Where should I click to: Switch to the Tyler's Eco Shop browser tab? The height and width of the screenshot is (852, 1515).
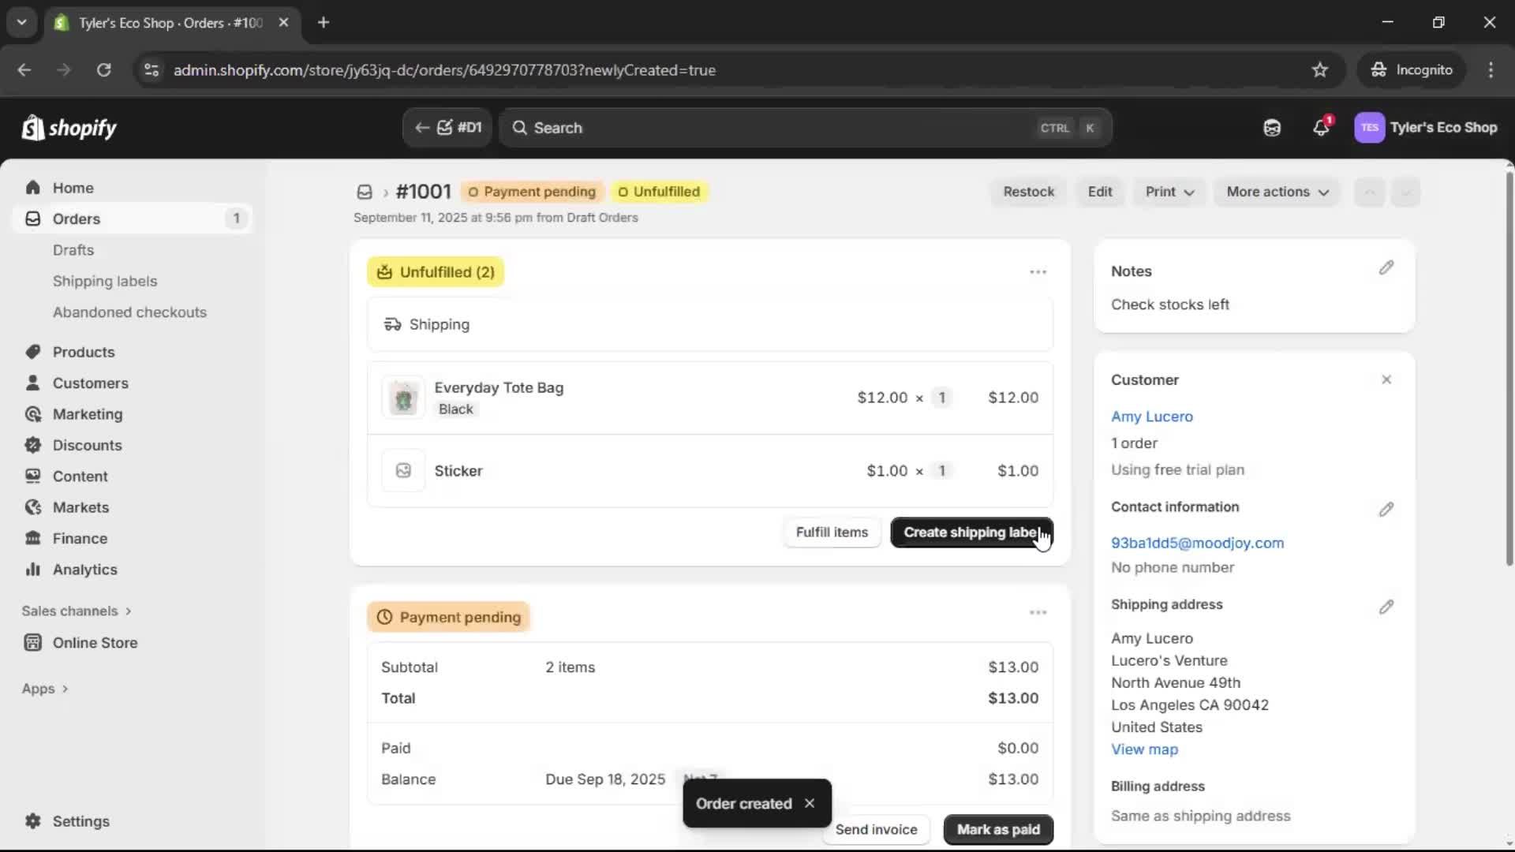pos(158,23)
